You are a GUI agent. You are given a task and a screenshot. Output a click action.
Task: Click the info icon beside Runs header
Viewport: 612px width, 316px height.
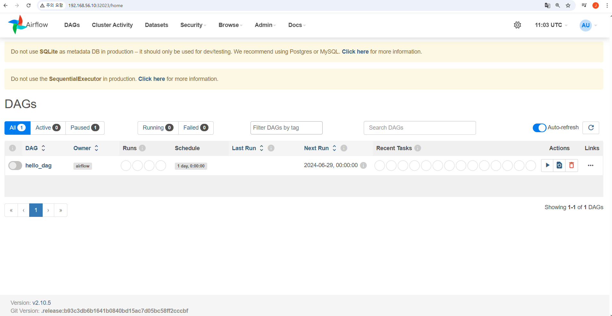(142, 148)
